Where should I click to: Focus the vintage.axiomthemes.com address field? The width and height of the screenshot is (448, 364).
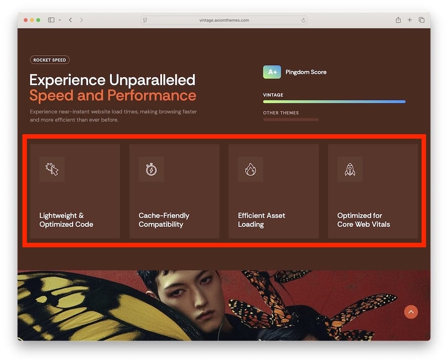click(x=224, y=20)
